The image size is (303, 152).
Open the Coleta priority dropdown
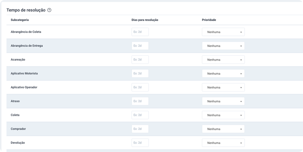point(223,115)
